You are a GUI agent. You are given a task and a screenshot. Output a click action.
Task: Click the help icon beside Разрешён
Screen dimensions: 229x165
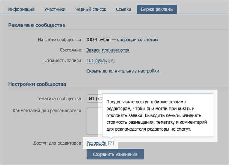pyautogui.click(x=111, y=143)
